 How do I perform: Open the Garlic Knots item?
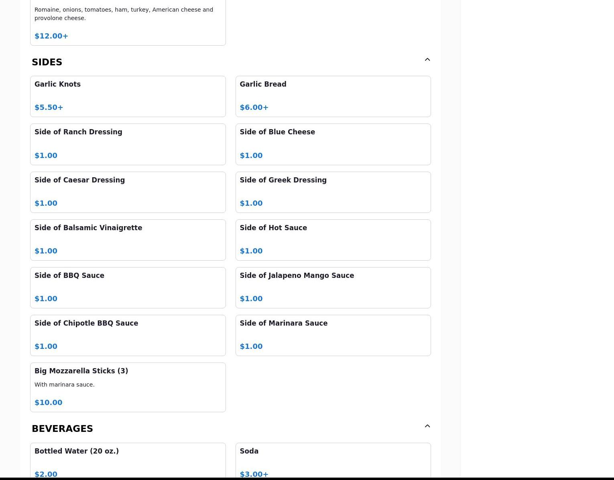pos(128,97)
